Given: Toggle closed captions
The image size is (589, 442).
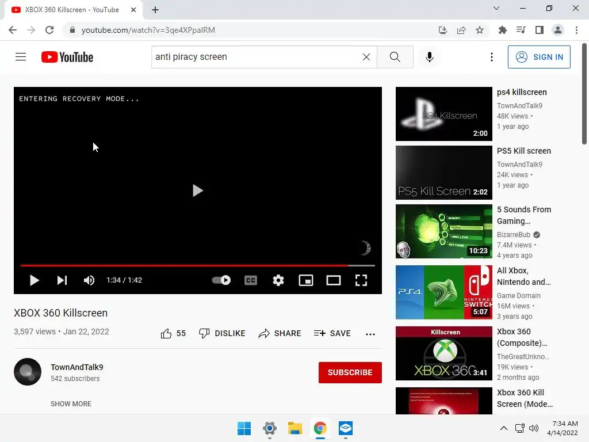Looking at the screenshot, I should pos(251,280).
